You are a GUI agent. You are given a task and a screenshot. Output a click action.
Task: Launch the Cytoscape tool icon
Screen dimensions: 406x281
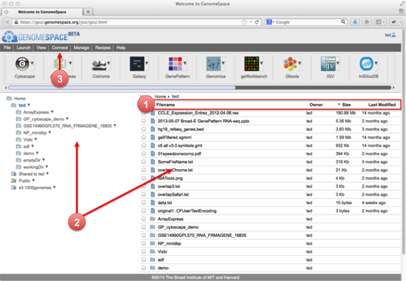[x=22, y=64]
